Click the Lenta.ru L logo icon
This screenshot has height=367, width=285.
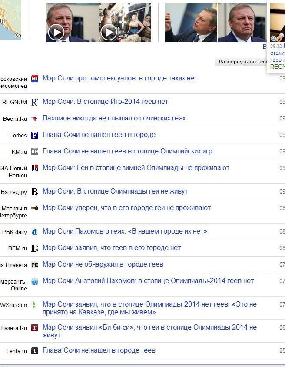(x=35, y=351)
